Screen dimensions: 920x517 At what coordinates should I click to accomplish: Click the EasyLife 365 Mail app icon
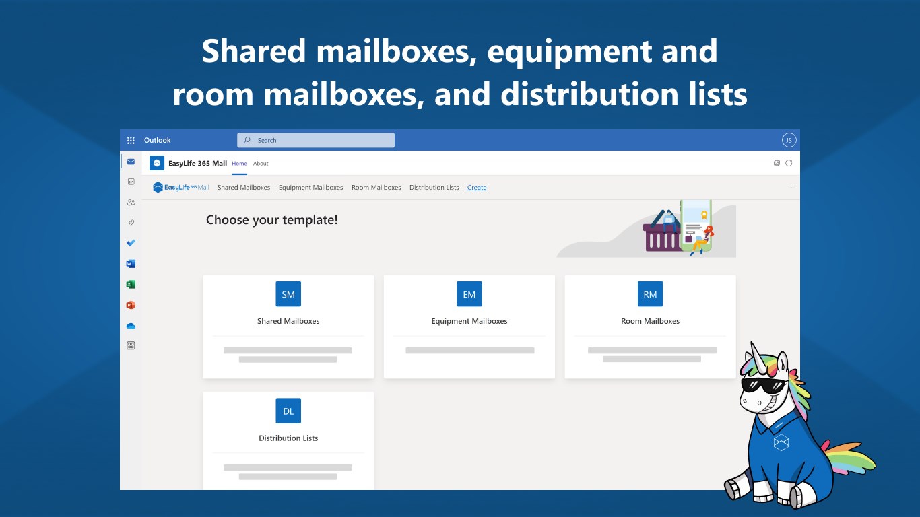[x=157, y=163]
